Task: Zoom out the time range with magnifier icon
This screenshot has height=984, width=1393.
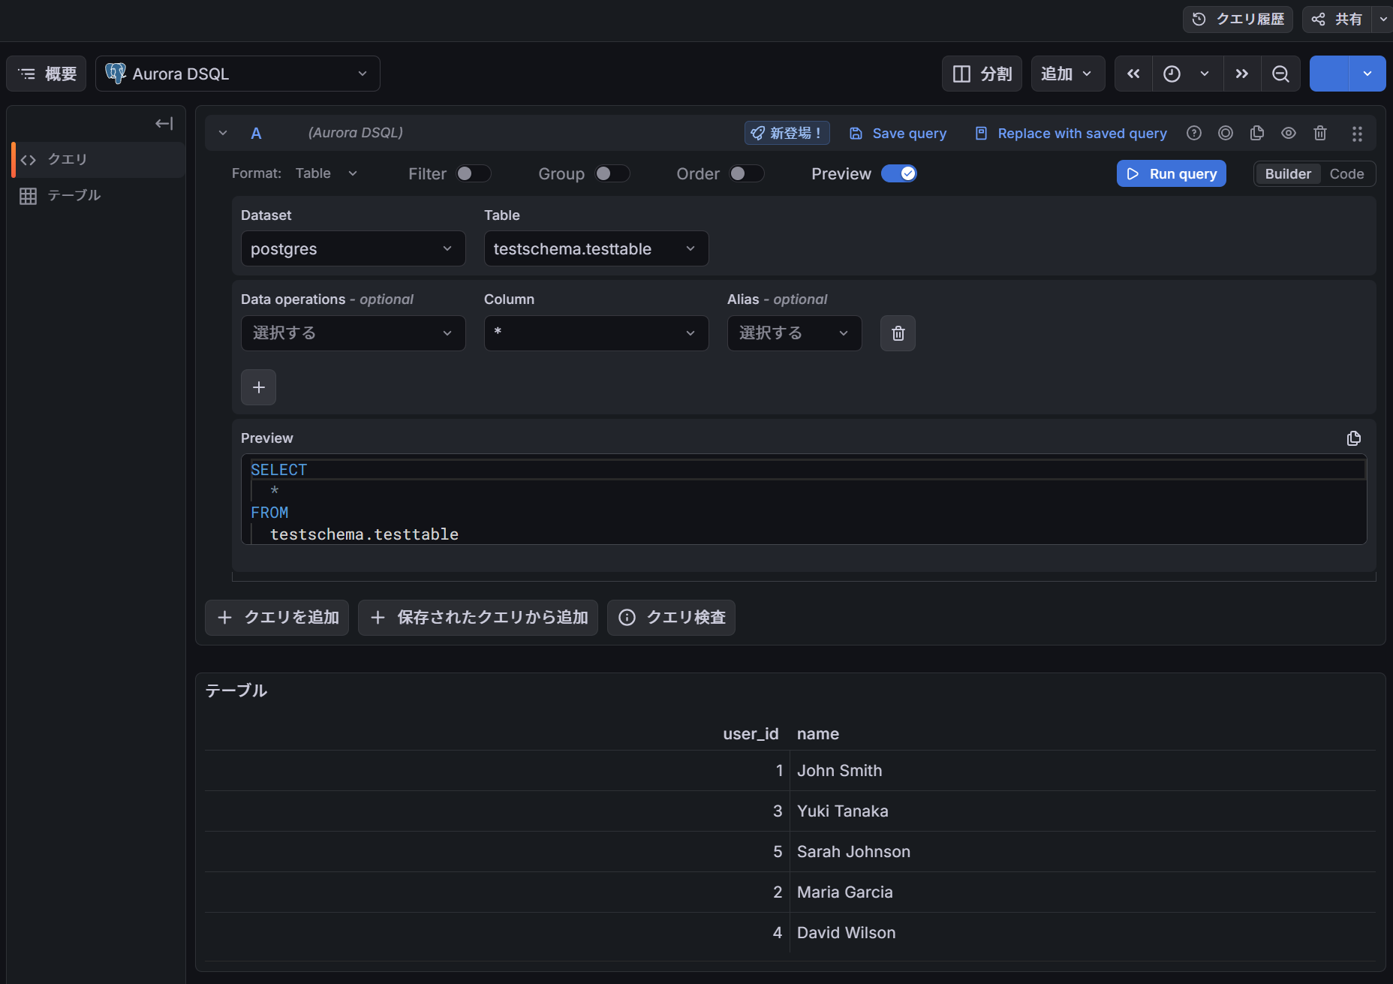Action: [1280, 74]
